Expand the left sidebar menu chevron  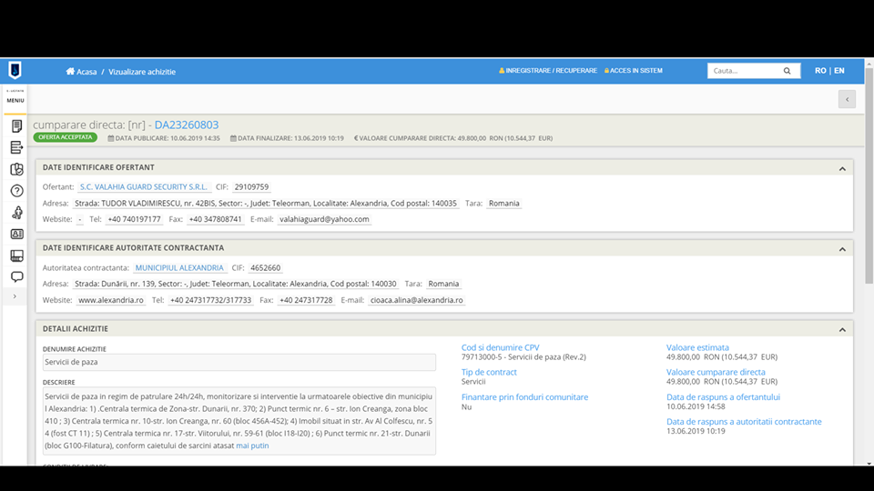click(15, 296)
